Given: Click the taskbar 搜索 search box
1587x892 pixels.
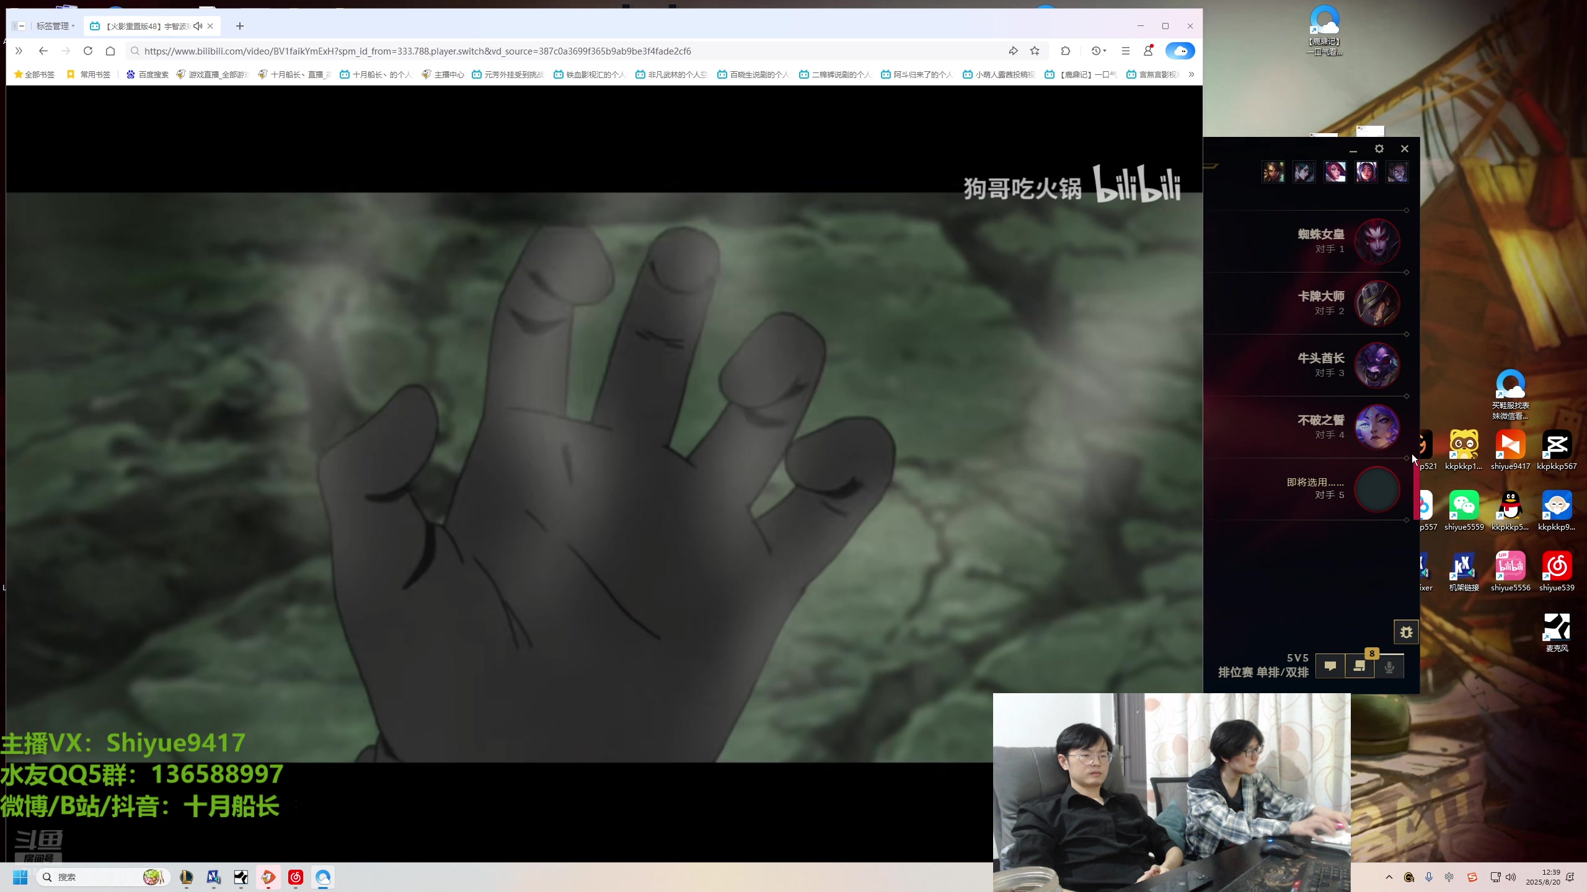Looking at the screenshot, I should (103, 877).
